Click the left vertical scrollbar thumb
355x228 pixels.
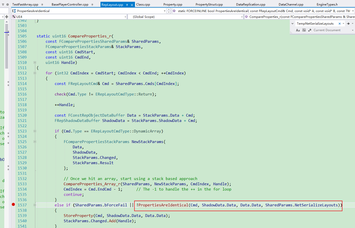7,46
